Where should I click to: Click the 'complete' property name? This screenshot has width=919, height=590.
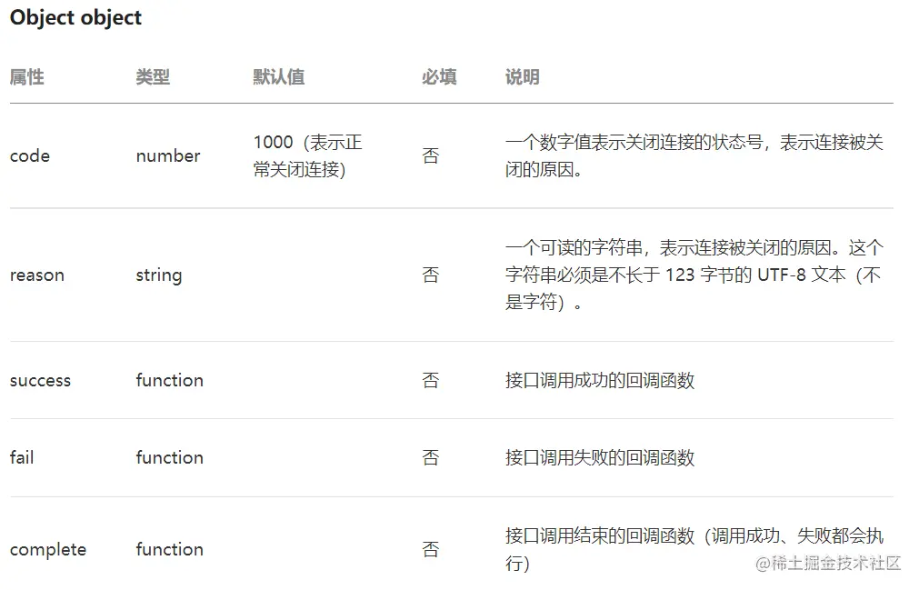(48, 550)
